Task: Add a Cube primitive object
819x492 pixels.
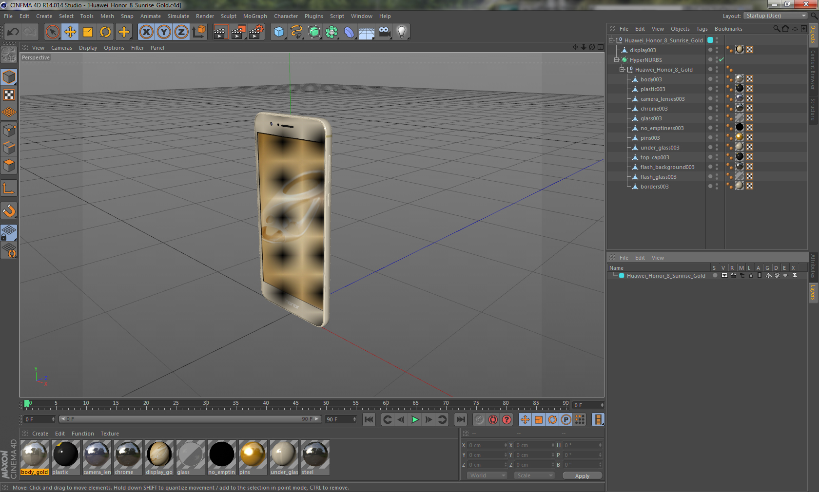Action: point(279,32)
